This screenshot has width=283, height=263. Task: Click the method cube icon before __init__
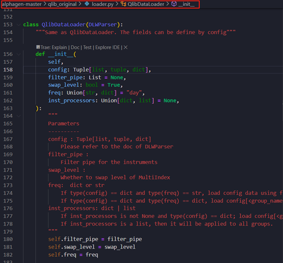pos(174,4)
